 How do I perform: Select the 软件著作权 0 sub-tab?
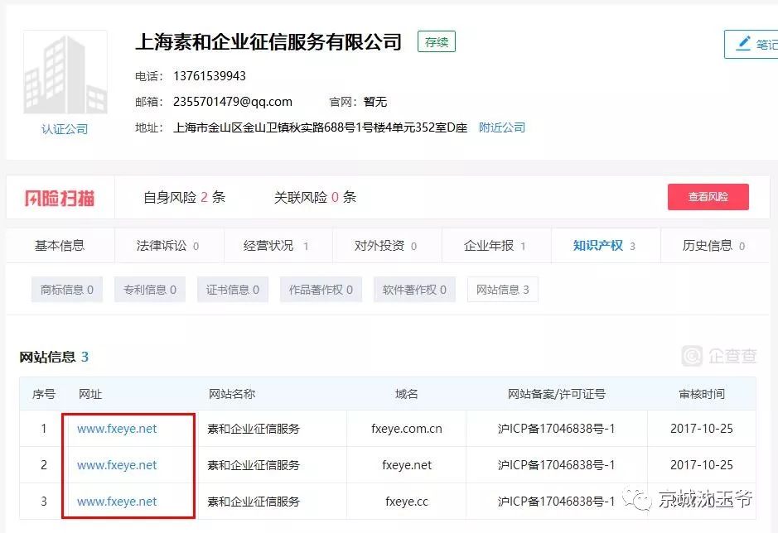point(414,290)
